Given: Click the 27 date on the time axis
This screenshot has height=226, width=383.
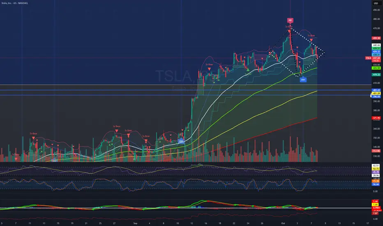Looking at the screenshot, I should pyautogui.click(x=114, y=223).
